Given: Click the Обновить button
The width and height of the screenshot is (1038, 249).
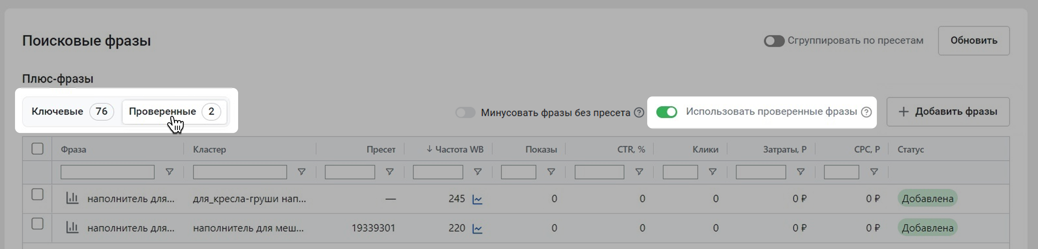Looking at the screenshot, I should [x=973, y=41].
